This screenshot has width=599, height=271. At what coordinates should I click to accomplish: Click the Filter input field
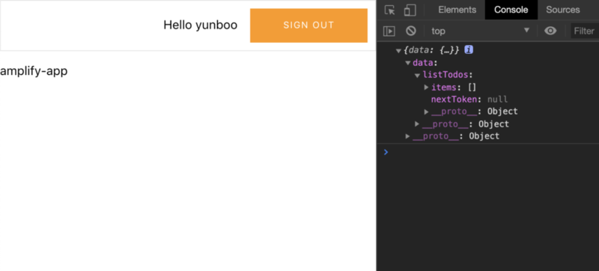point(585,31)
